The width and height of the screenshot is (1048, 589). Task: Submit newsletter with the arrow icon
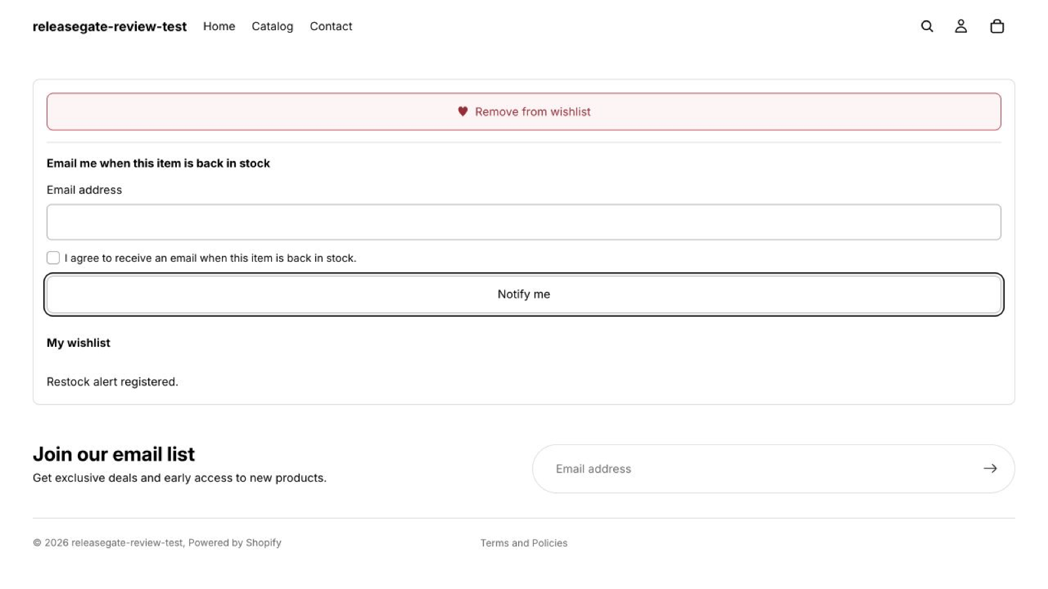coord(990,469)
